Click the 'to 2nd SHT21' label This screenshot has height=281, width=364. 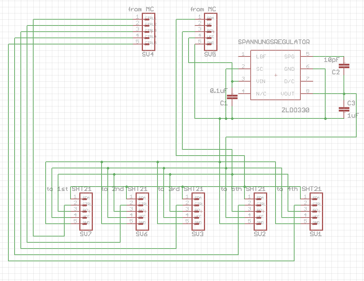(x=124, y=189)
